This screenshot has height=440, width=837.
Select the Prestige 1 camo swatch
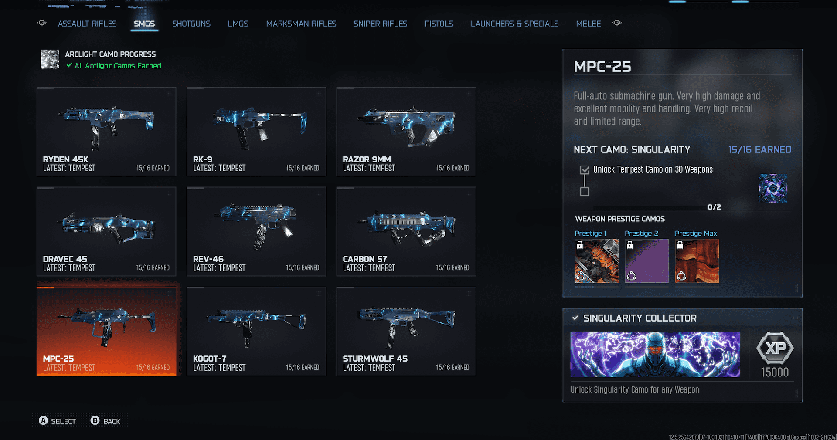coord(596,261)
